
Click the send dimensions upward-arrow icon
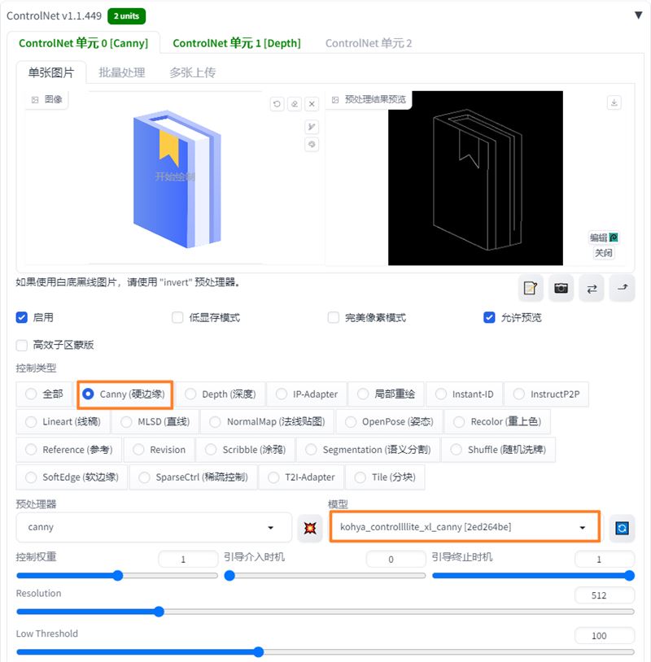tap(623, 289)
